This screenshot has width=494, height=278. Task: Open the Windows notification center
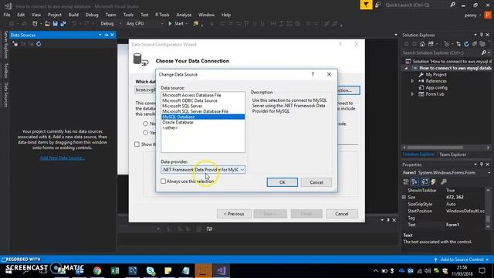click(482, 271)
